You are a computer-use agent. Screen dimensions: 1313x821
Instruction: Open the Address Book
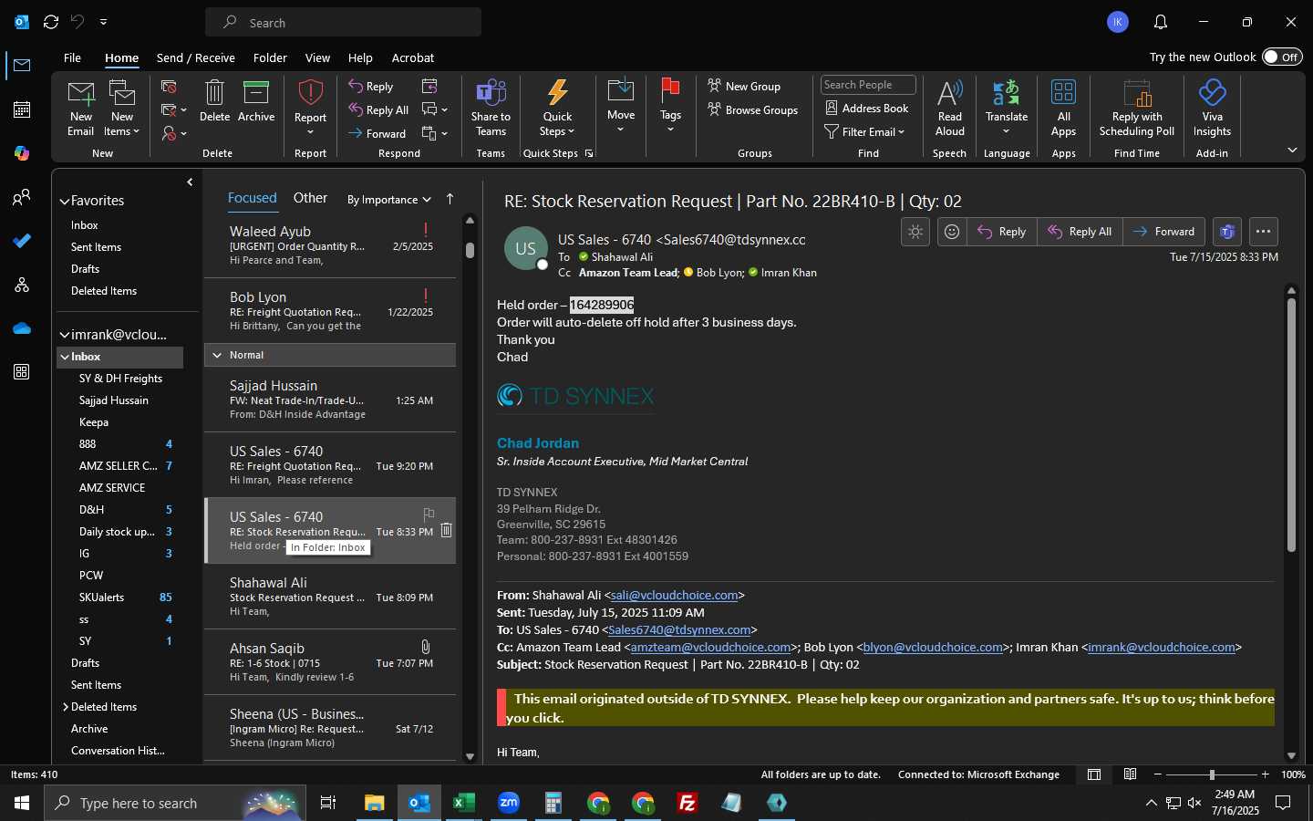pos(866,108)
